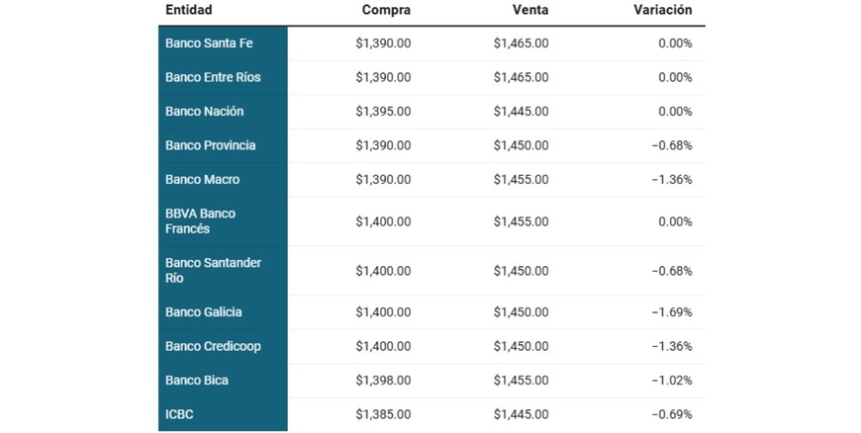The height and width of the screenshot is (433, 861).
Task: Select the ICBC entity cell
Action: pos(180,414)
